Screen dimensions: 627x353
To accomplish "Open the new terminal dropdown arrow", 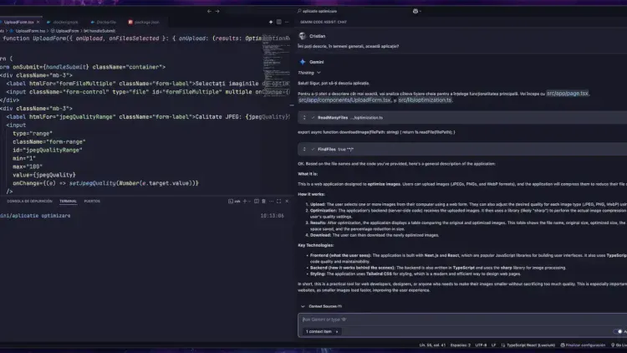I will [249, 202].
